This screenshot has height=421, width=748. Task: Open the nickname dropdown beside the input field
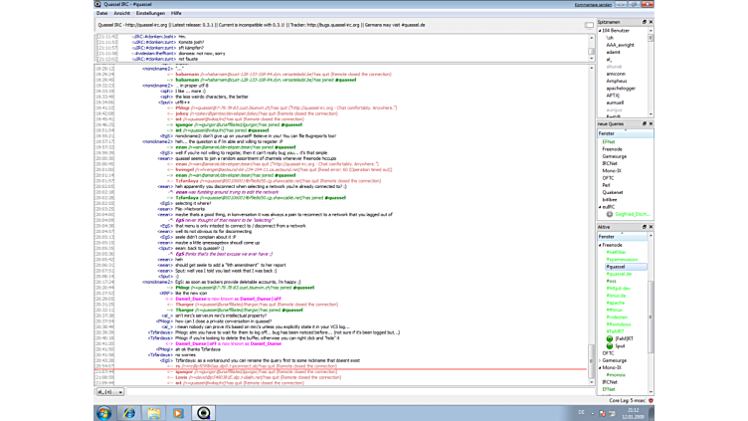[109, 392]
